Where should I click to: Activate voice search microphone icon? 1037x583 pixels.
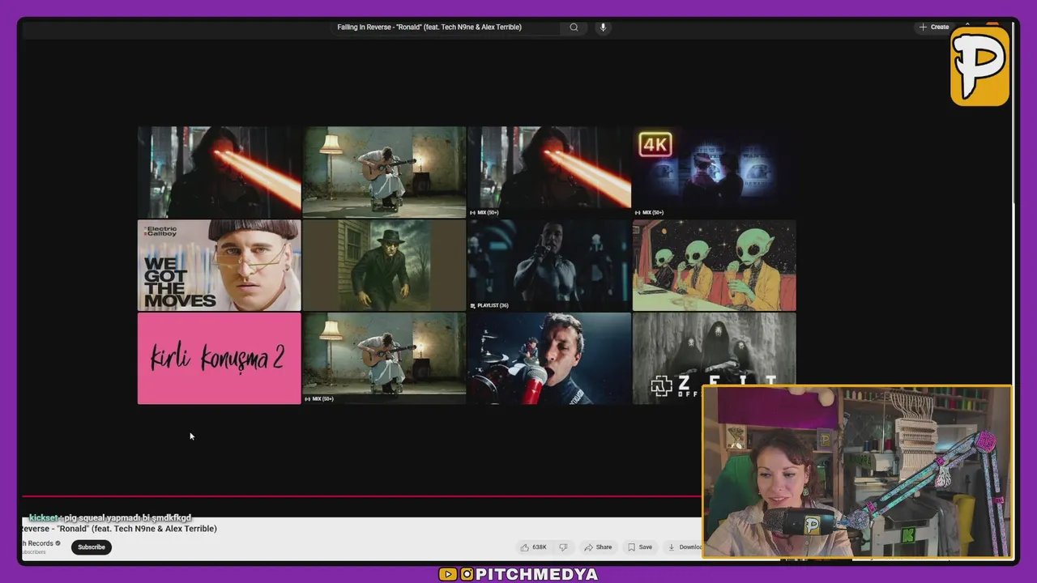(x=603, y=27)
